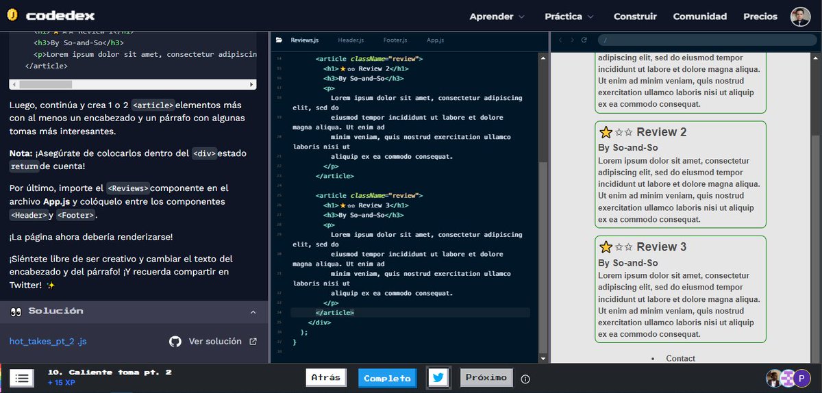
Task: Click the purple P user avatar
Action: point(802,378)
